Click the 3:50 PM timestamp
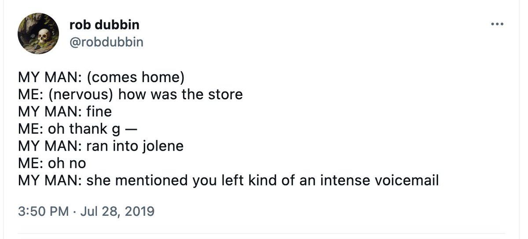528x239 pixels. [44, 211]
